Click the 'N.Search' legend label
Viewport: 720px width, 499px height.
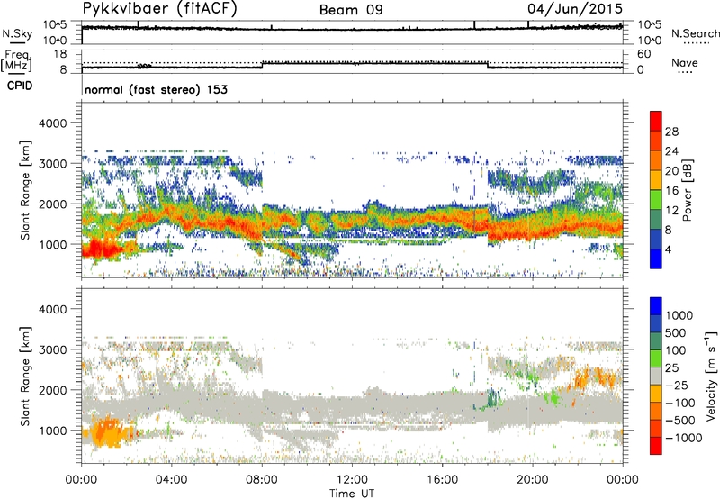(695, 33)
